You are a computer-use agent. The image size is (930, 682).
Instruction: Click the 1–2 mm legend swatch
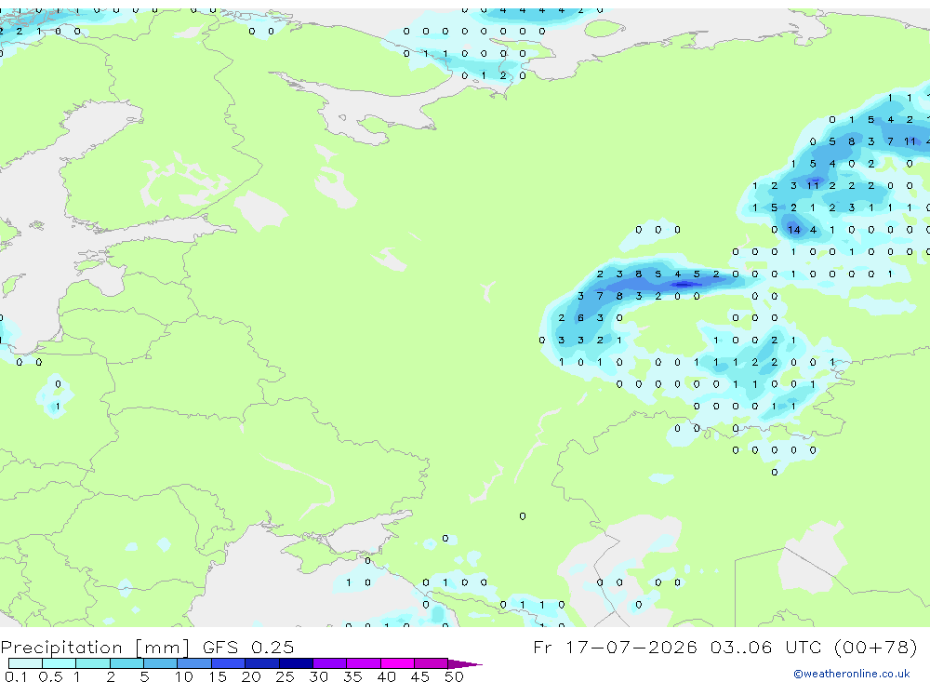93,663
